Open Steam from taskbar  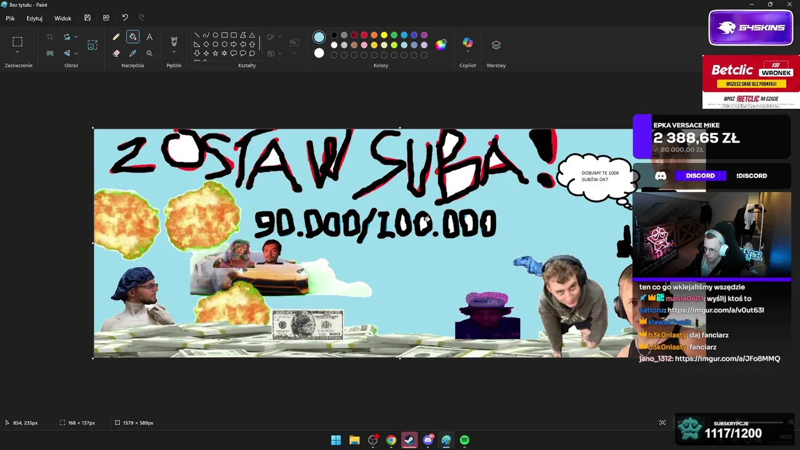409,440
